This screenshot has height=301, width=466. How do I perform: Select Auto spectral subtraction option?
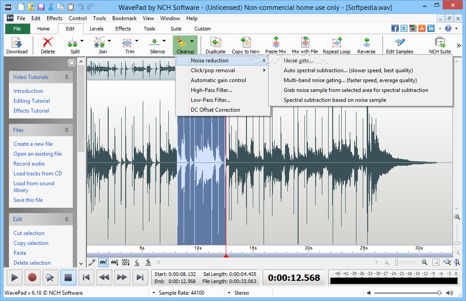tap(360, 70)
